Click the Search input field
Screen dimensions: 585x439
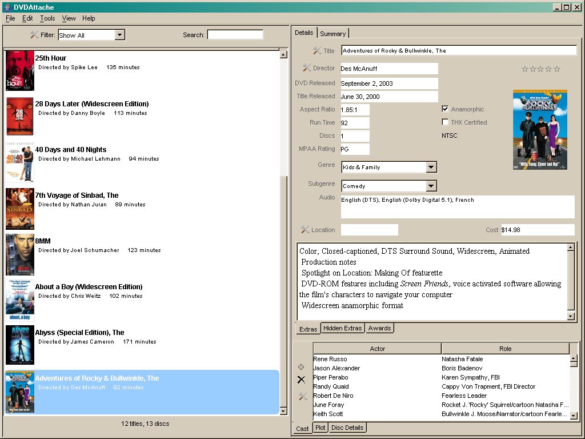(235, 35)
